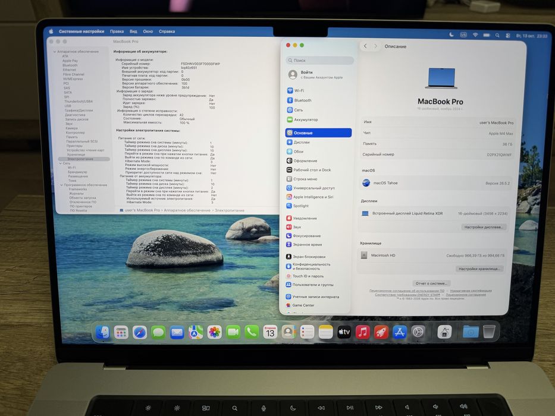Open the Системные настройки menu
The image size is (555, 416).
[x=81, y=31]
